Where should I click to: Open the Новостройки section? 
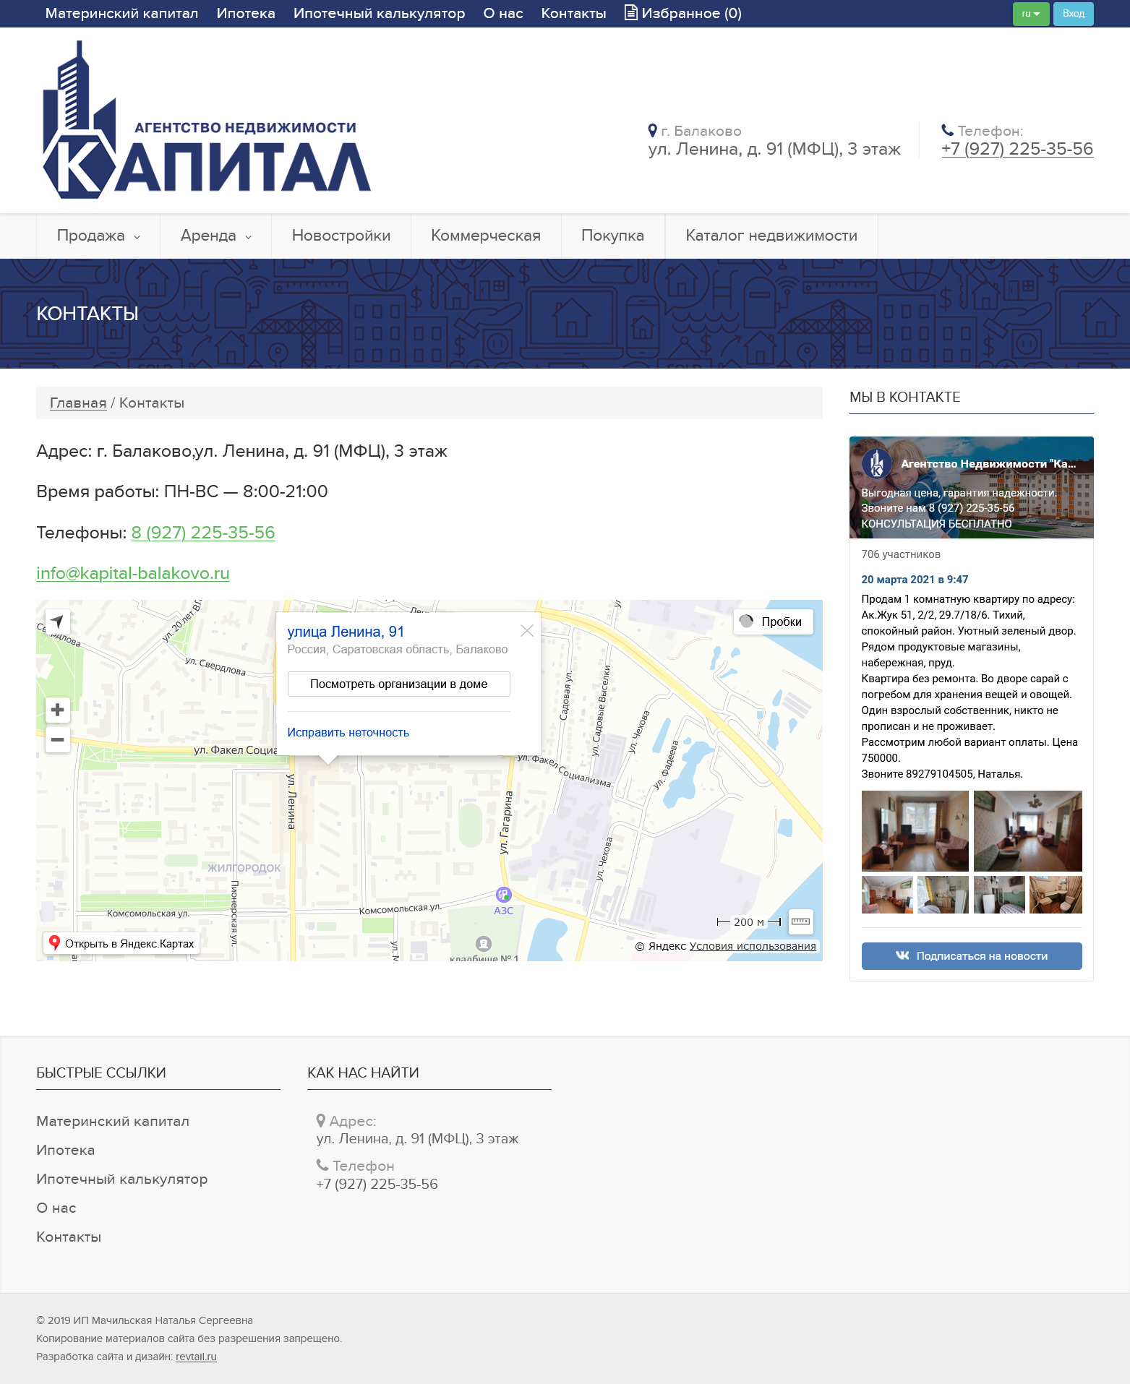(341, 236)
